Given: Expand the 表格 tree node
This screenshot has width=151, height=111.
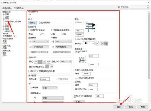Looking at the screenshot, I should point(4,26).
